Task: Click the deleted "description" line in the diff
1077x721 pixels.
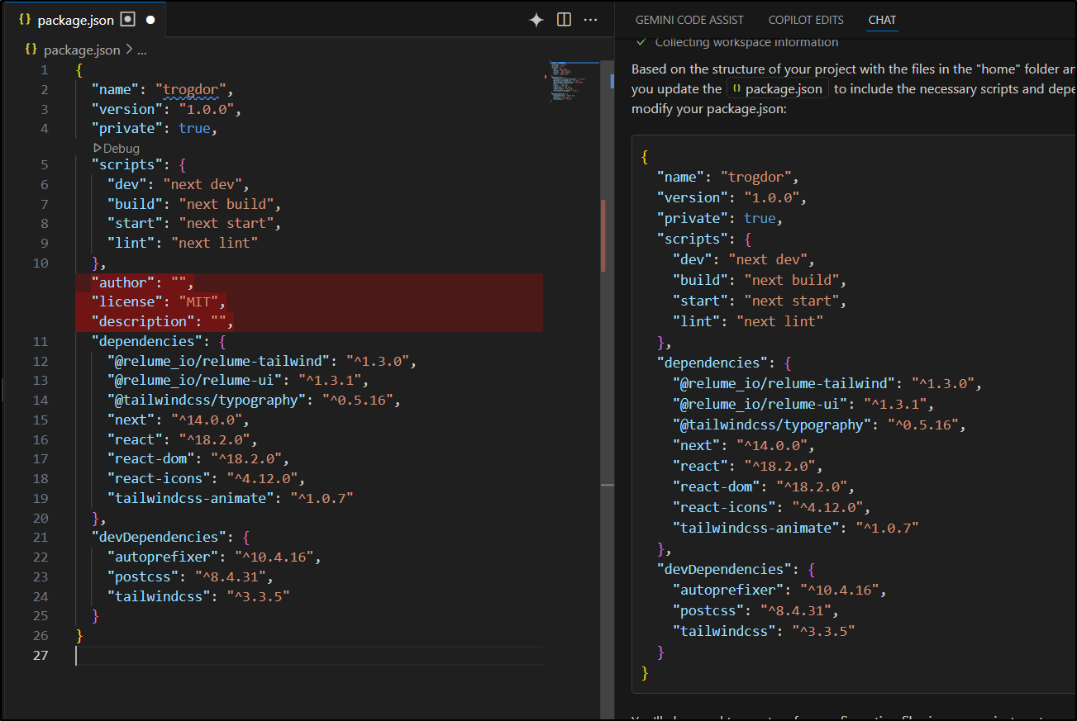Action: coord(309,321)
